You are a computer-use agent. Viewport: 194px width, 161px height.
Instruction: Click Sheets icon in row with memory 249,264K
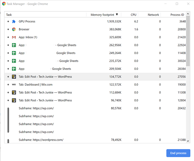point(14,53)
